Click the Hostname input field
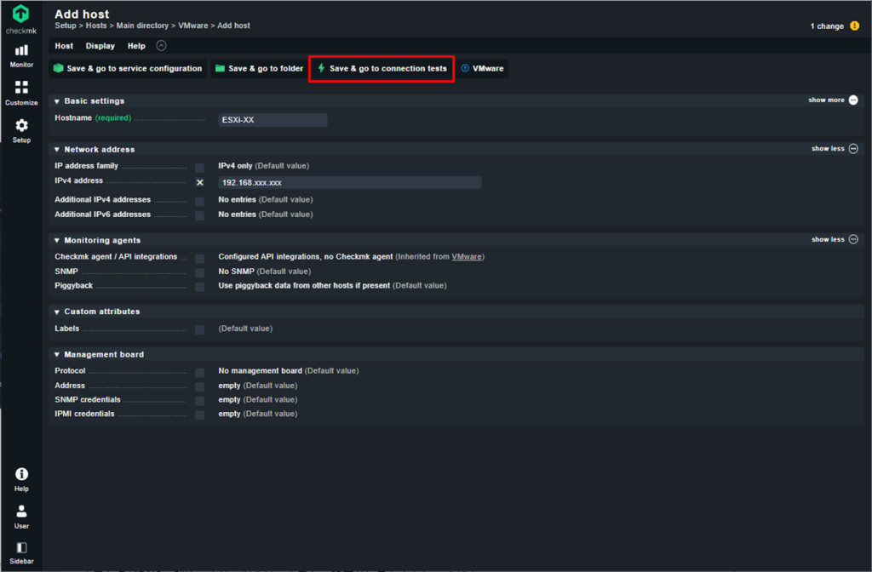This screenshot has width=872, height=572. click(x=272, y=120)
